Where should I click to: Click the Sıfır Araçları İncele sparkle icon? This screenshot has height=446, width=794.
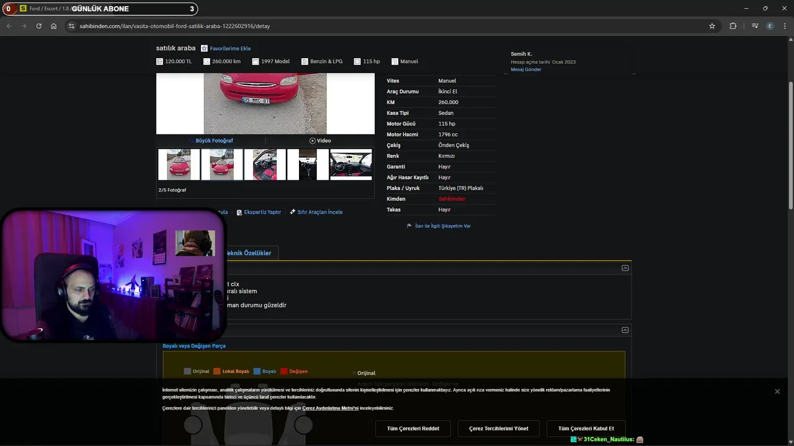[293, 212]
